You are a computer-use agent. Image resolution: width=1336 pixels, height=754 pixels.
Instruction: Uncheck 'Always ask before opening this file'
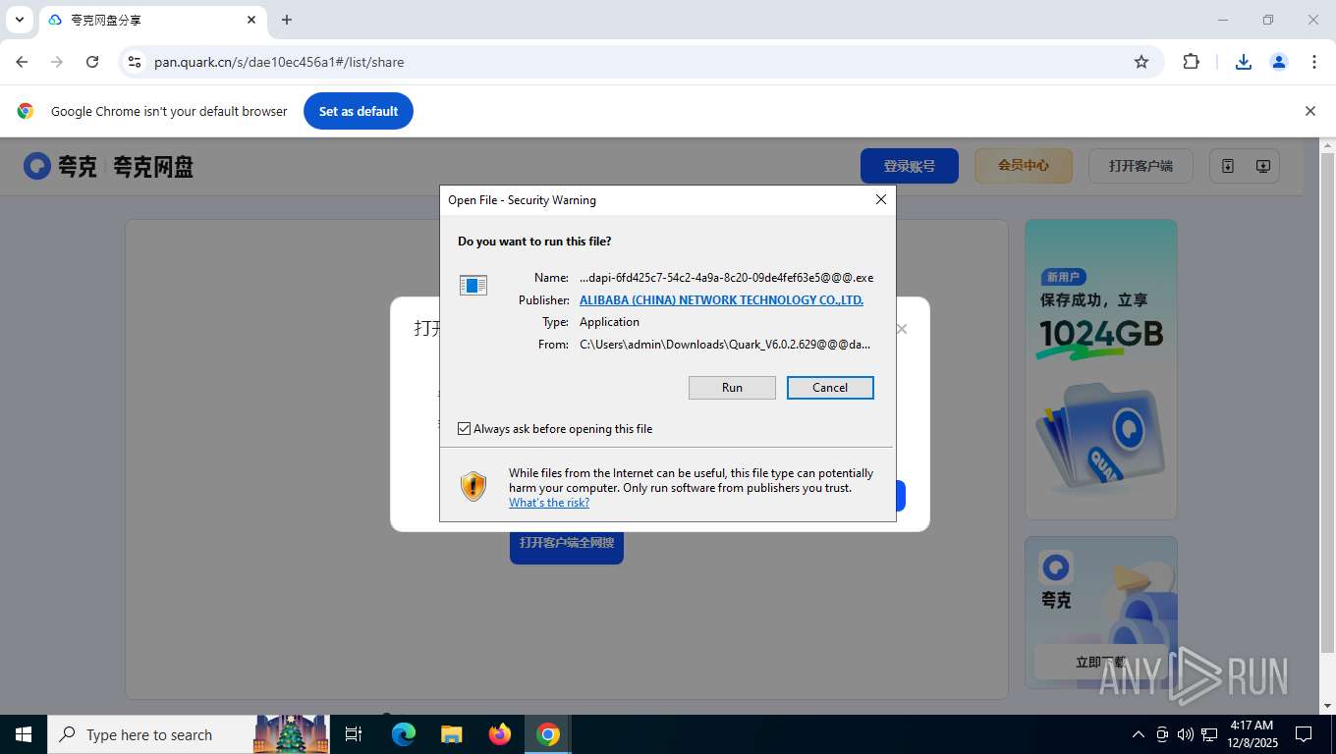coord(465,429)
